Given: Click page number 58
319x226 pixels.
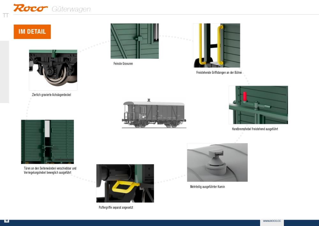Looking at the screenshot, I should click(x=7, y=221).
